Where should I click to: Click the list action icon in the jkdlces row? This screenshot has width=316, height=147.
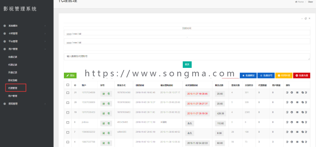coord(297,122)
